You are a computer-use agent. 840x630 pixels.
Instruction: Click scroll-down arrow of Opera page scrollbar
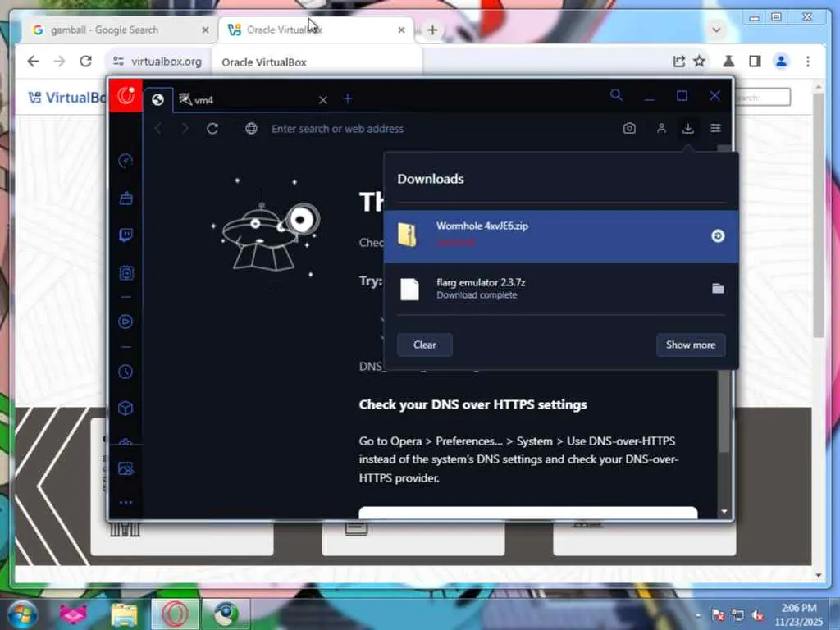point(724,512)
